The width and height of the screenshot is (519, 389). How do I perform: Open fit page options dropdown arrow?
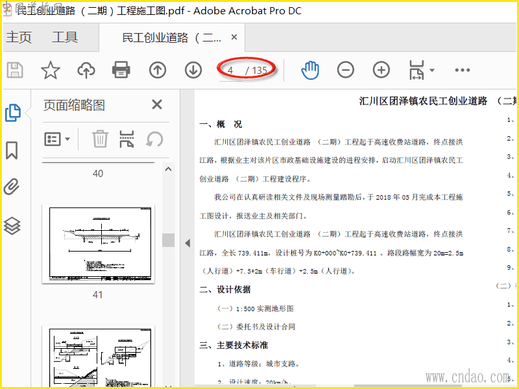pyautogui.click(x=432, y=70)
